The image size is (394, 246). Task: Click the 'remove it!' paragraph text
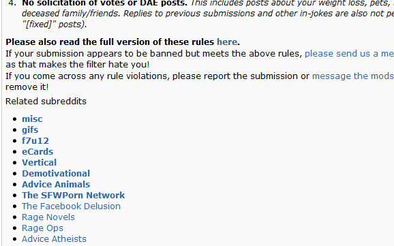pos(27,87)
